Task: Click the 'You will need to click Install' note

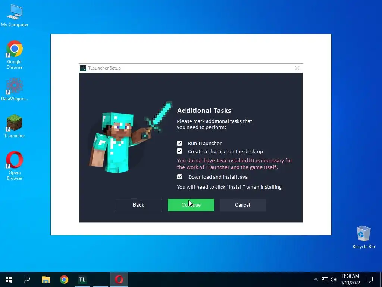Action: [x=229, y=187]
